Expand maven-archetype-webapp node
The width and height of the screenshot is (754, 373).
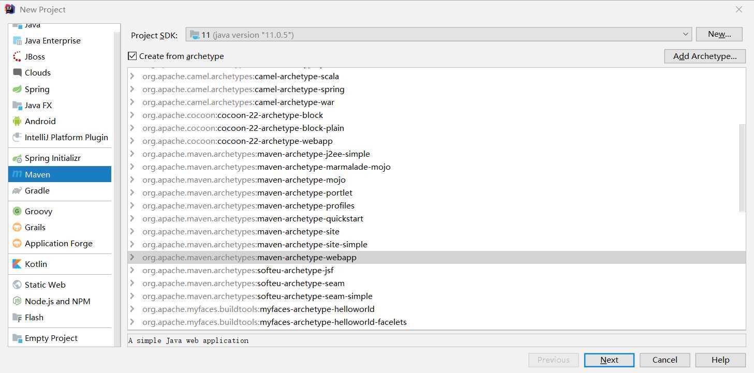pos(132,257)
